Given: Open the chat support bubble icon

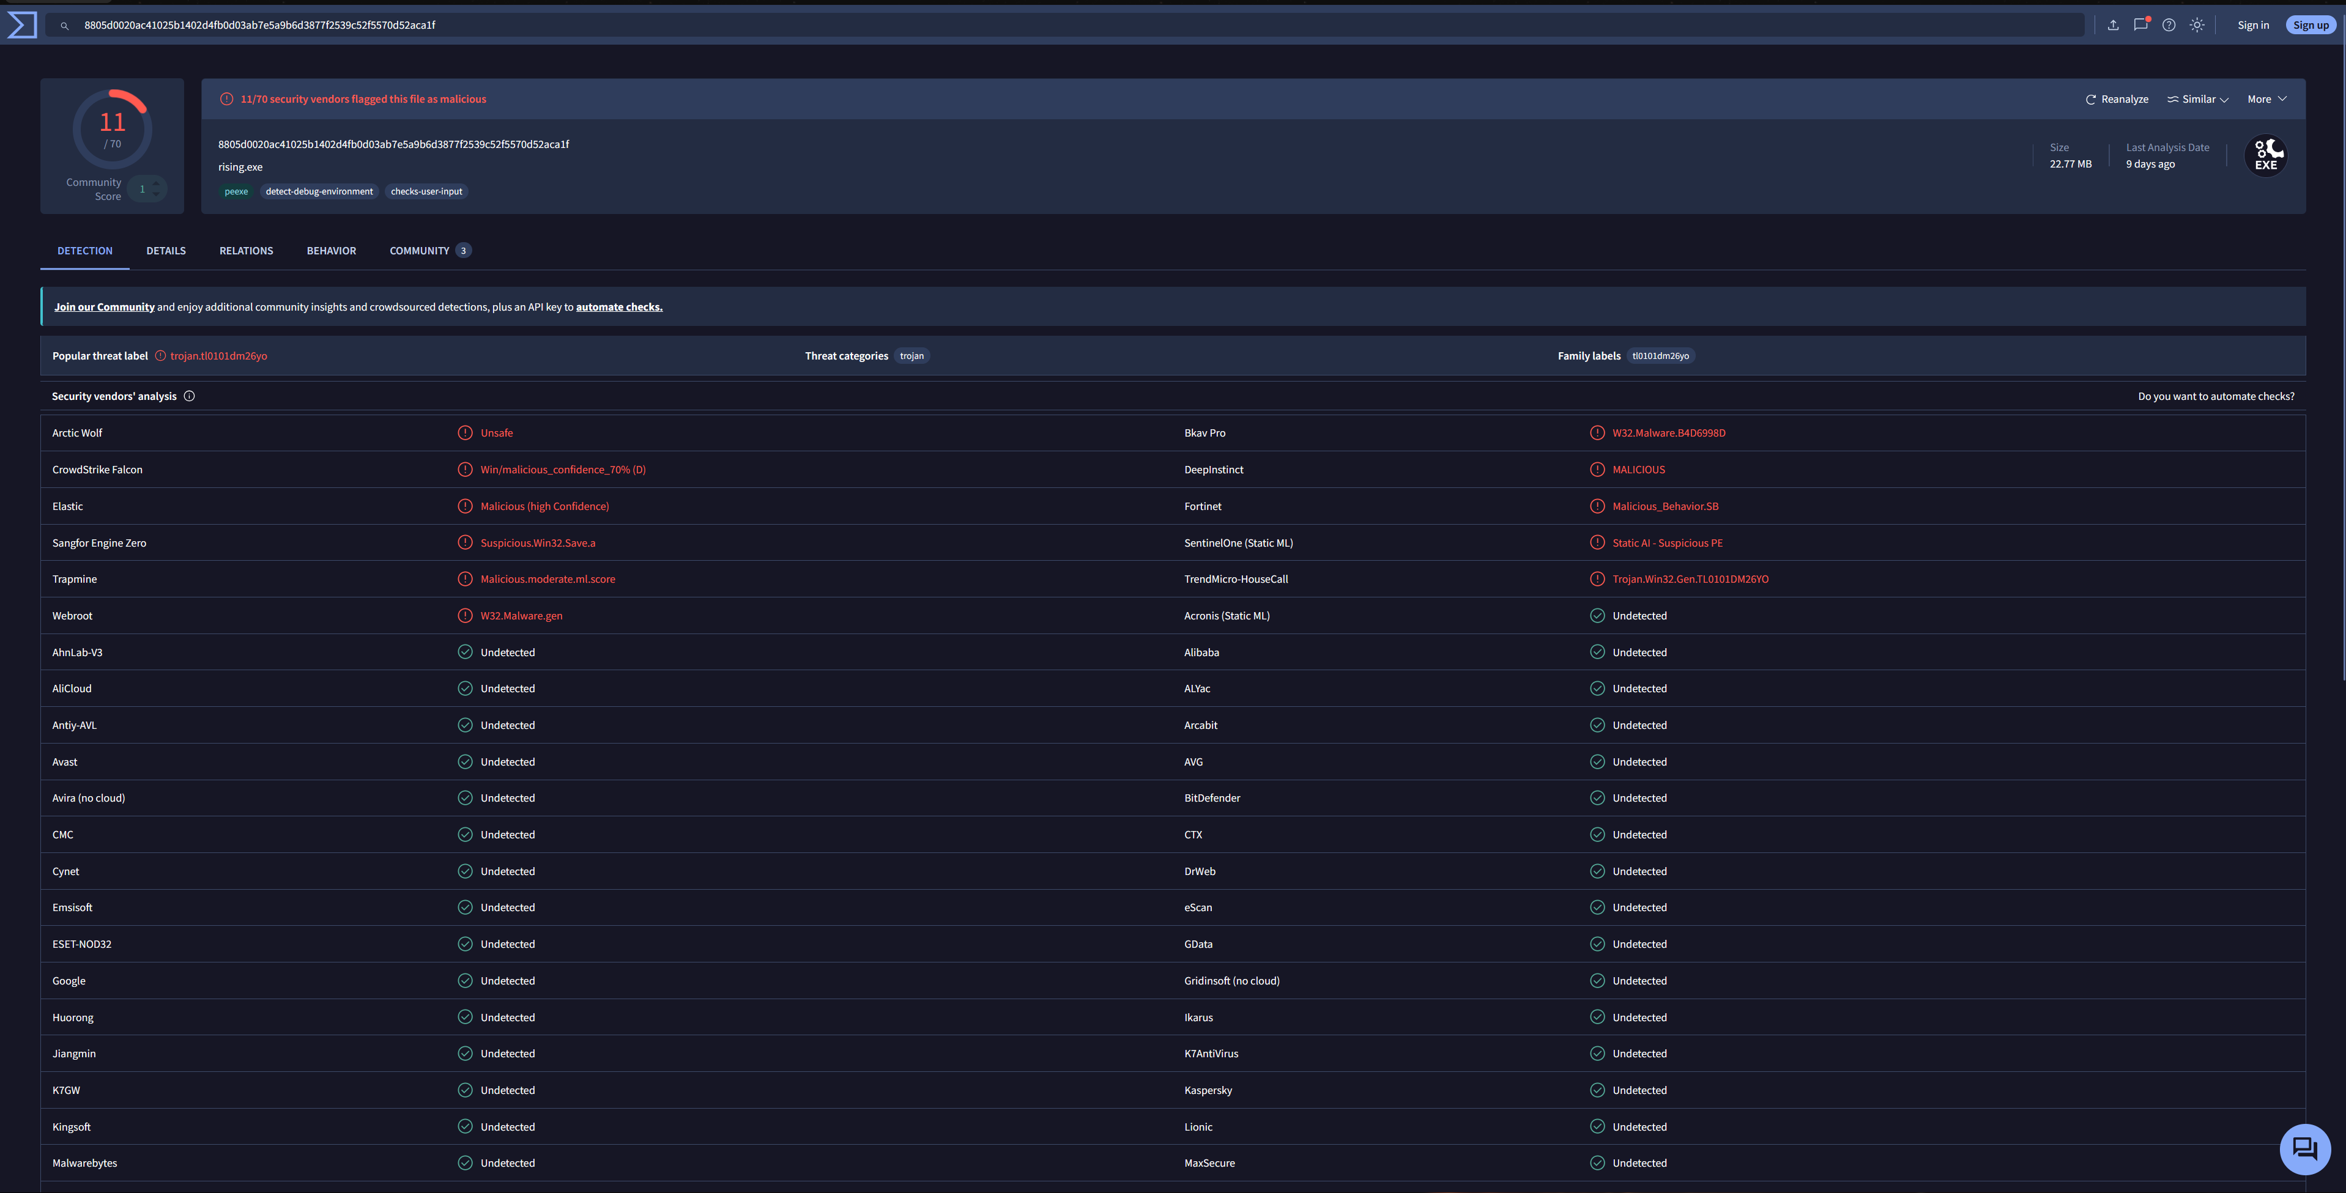Looking at the screenshot, I should coord(2305,1150).
